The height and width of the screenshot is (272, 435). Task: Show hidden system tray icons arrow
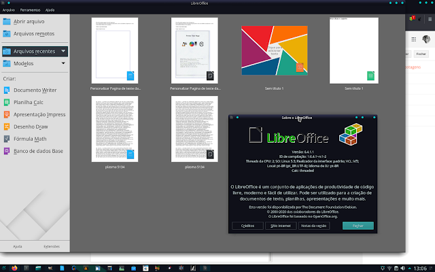[409, 269]
